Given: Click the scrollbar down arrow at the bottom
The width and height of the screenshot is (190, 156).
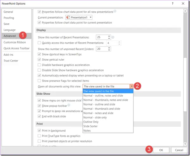Looking at the screenshot, I should coord(185,144).
